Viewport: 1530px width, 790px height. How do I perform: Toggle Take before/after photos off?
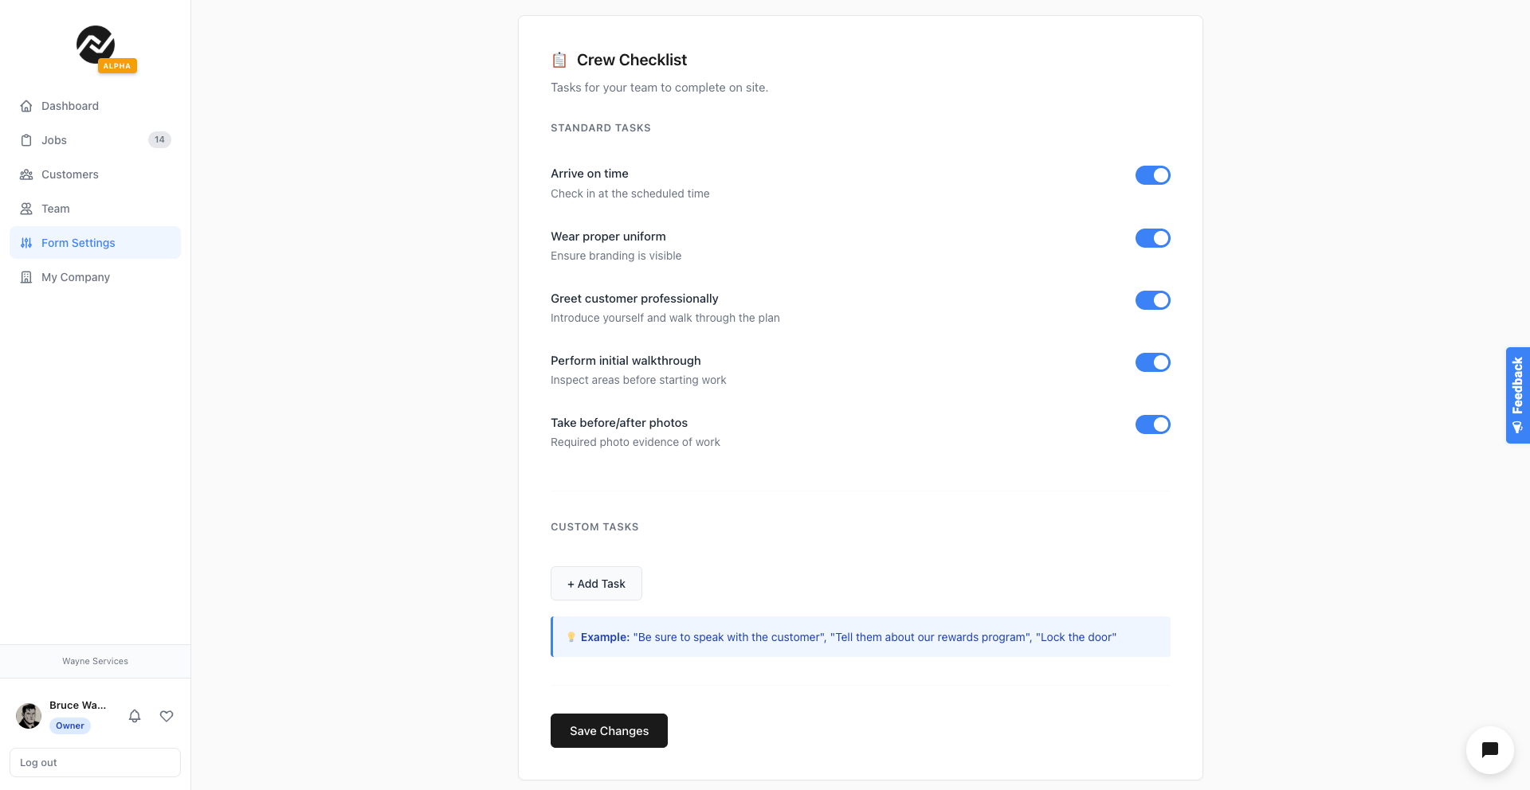(1153, 424)
